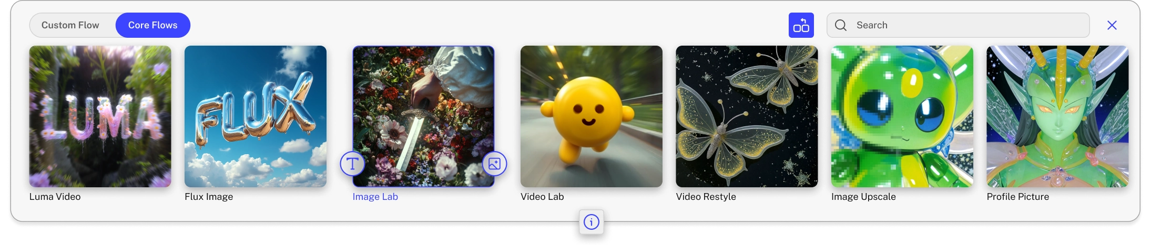Click the magnifier icon in the search bar
The width and height of the screenshot is (1151, 245).
click(x=841, y=25)
